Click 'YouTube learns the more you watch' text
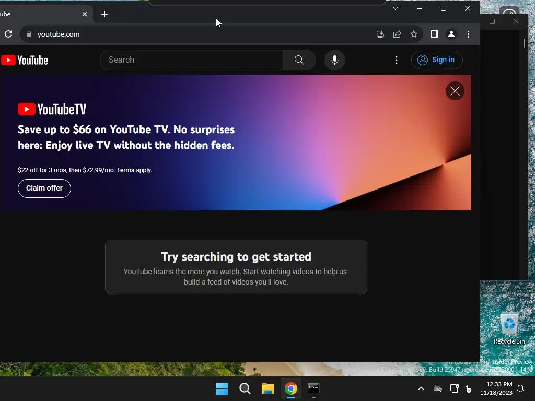 (235, 277)
